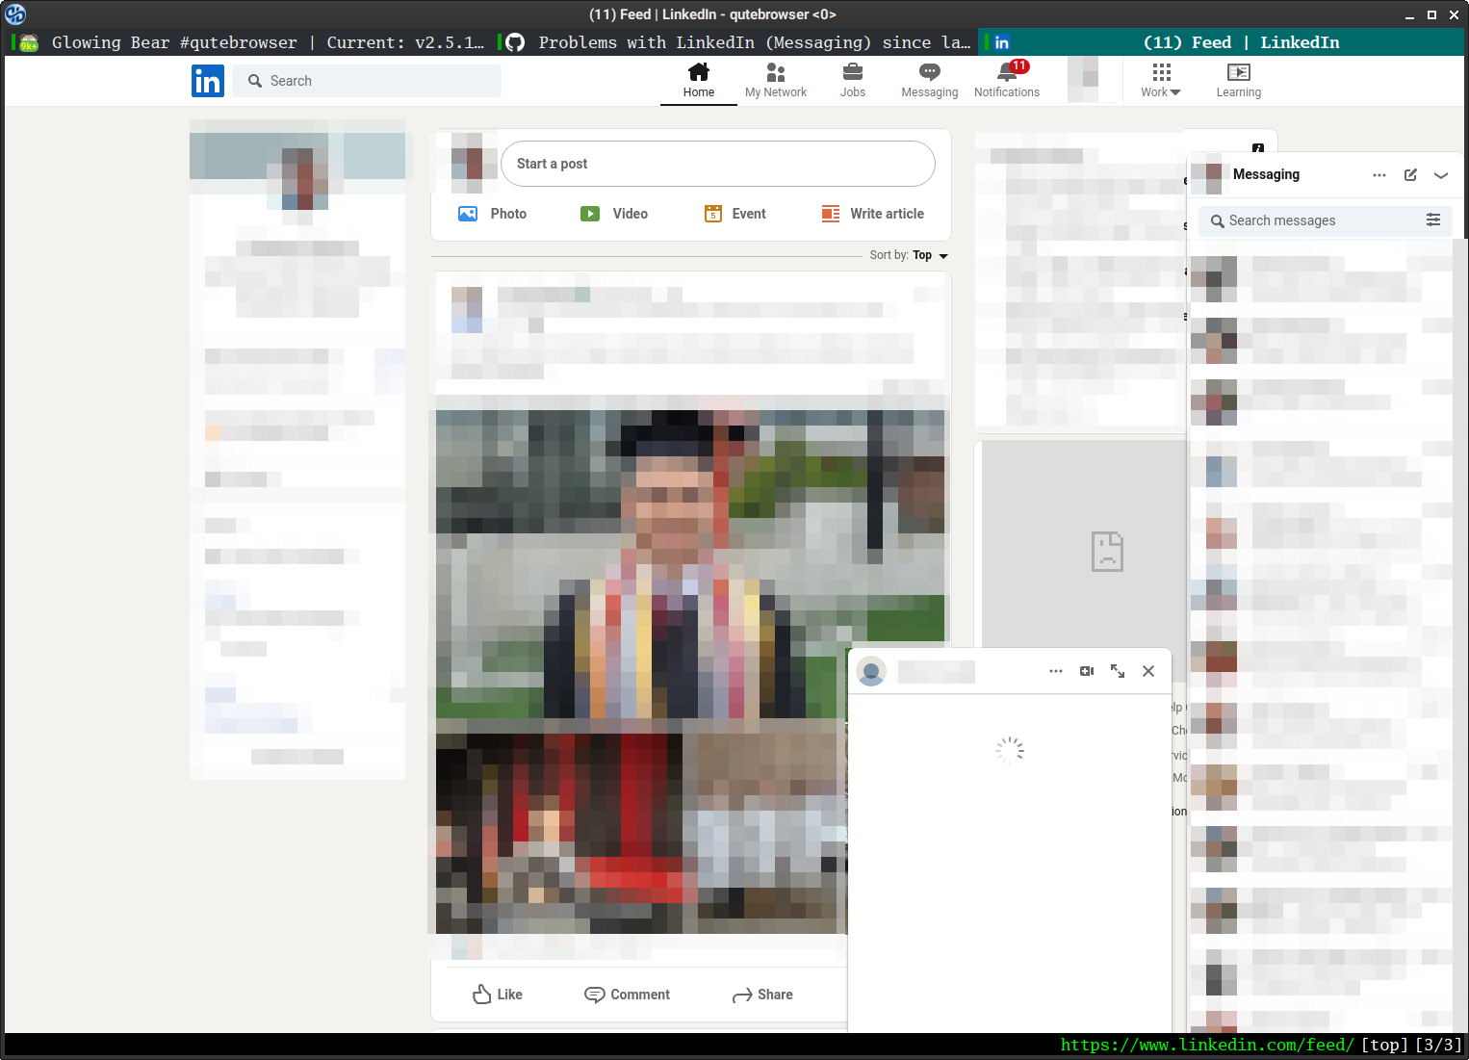Open message filters next to Search messages

[x=1433, y=220]
